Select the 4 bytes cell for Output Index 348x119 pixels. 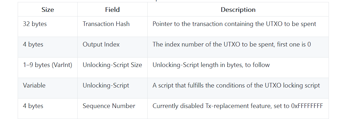coord(33,44)
